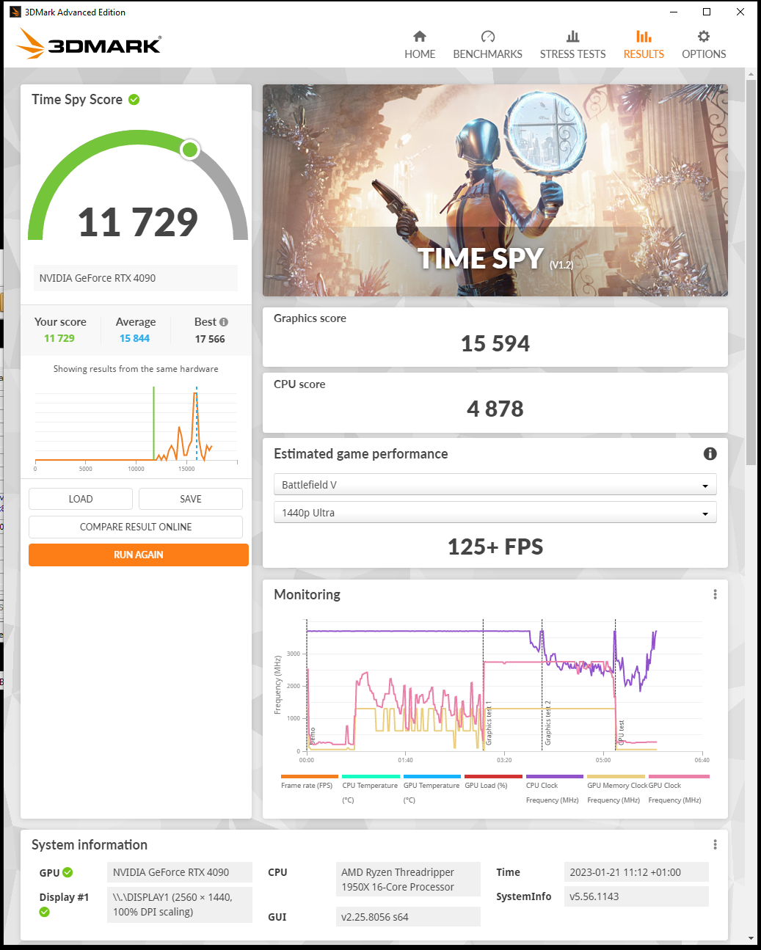Click the scrollbar up arrow
Image resolution: width=761 pixels, height=950 pixels.
click(751, 74)
